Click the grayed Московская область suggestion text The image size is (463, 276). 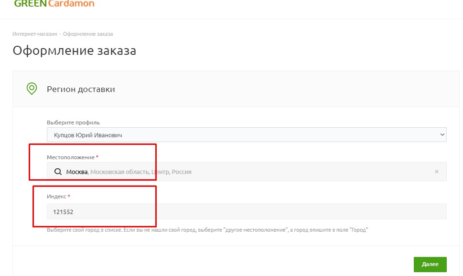point(119,172)
